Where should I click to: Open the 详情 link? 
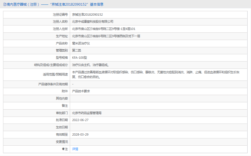[75, 149]
